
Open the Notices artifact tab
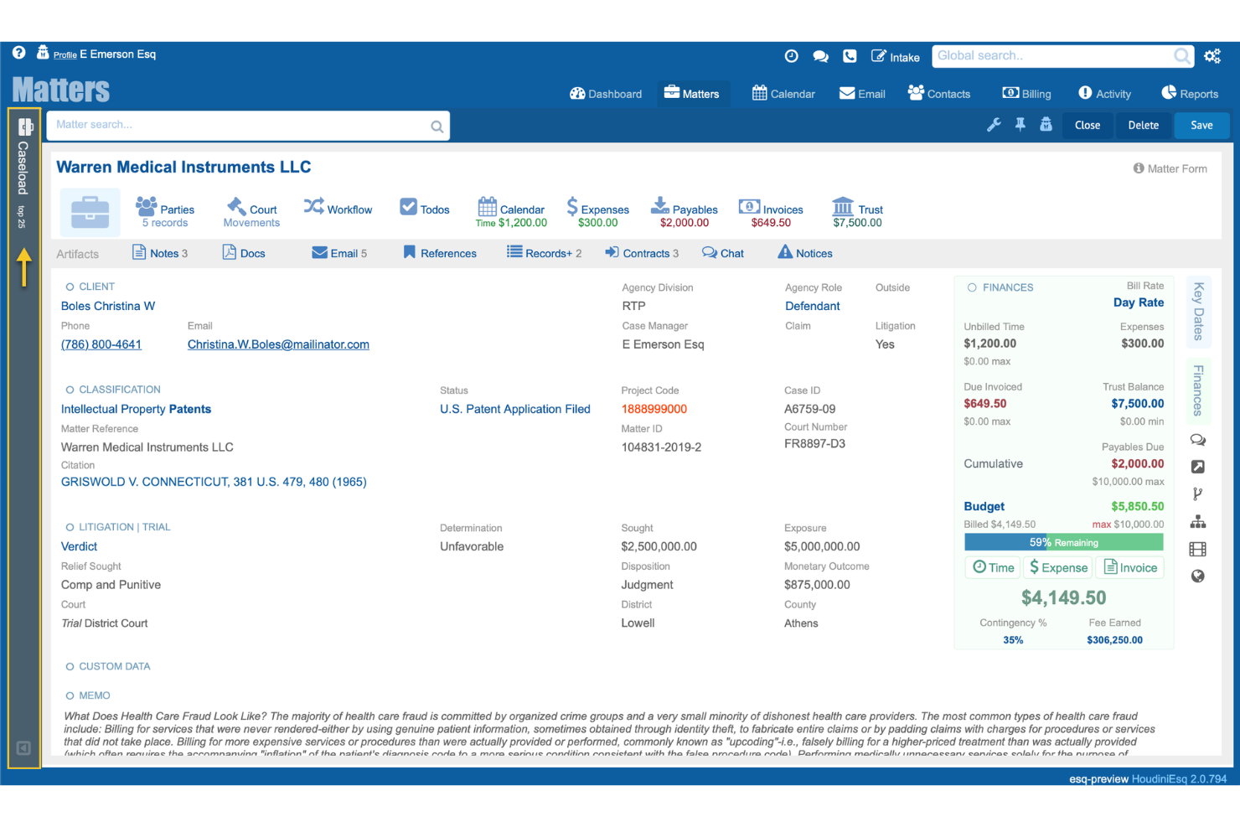point(805,253)
